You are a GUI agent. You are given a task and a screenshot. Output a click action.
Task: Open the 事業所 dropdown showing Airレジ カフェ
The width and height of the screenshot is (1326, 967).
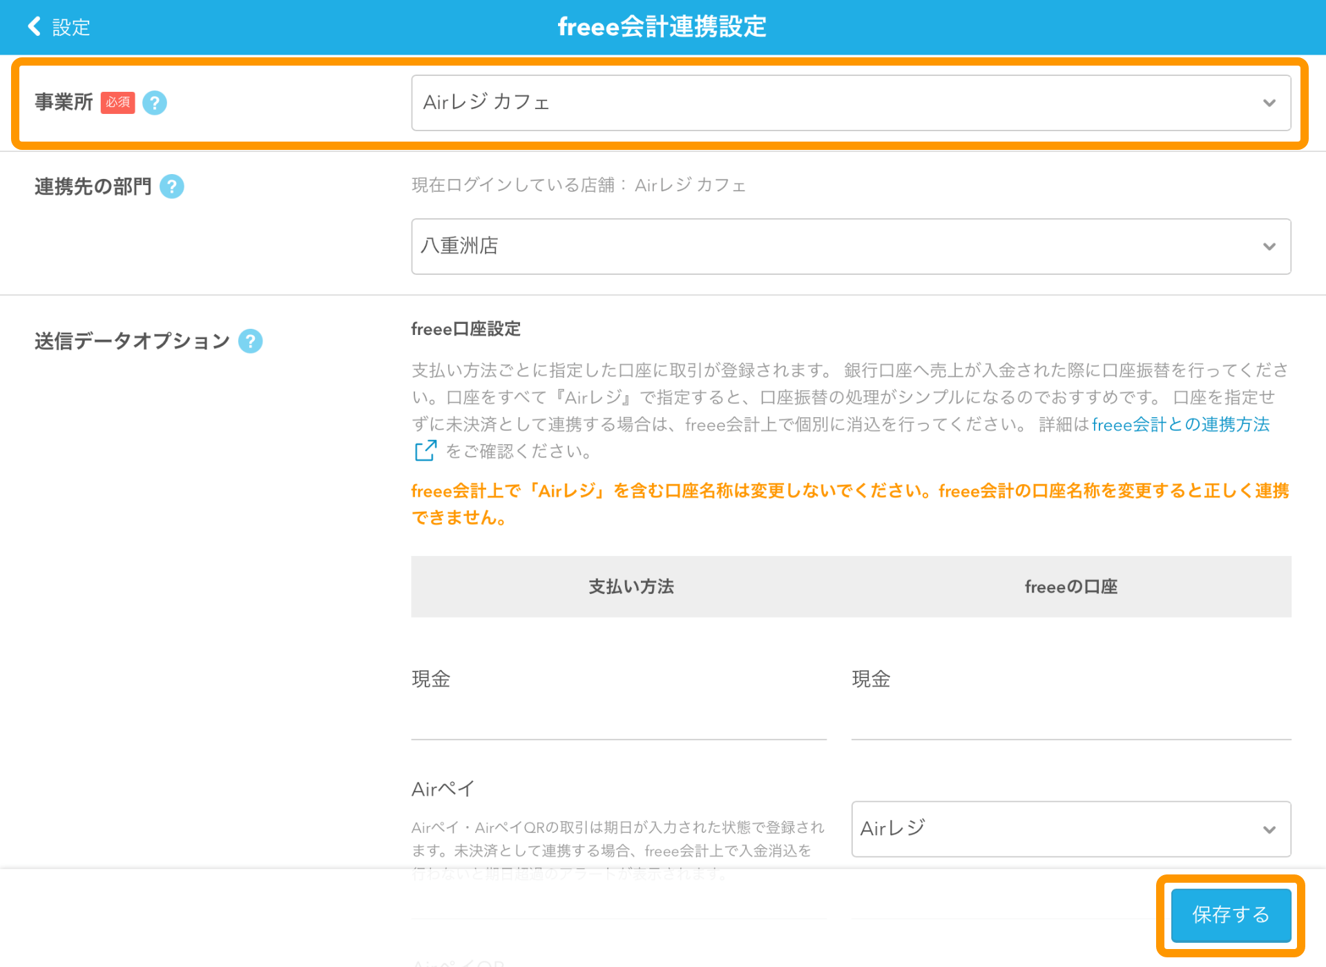[x=851, y=103]
